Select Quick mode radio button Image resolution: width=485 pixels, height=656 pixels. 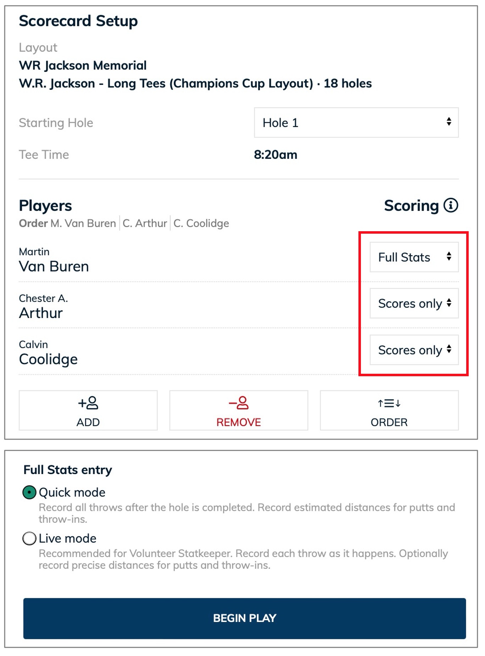point(29,492)
